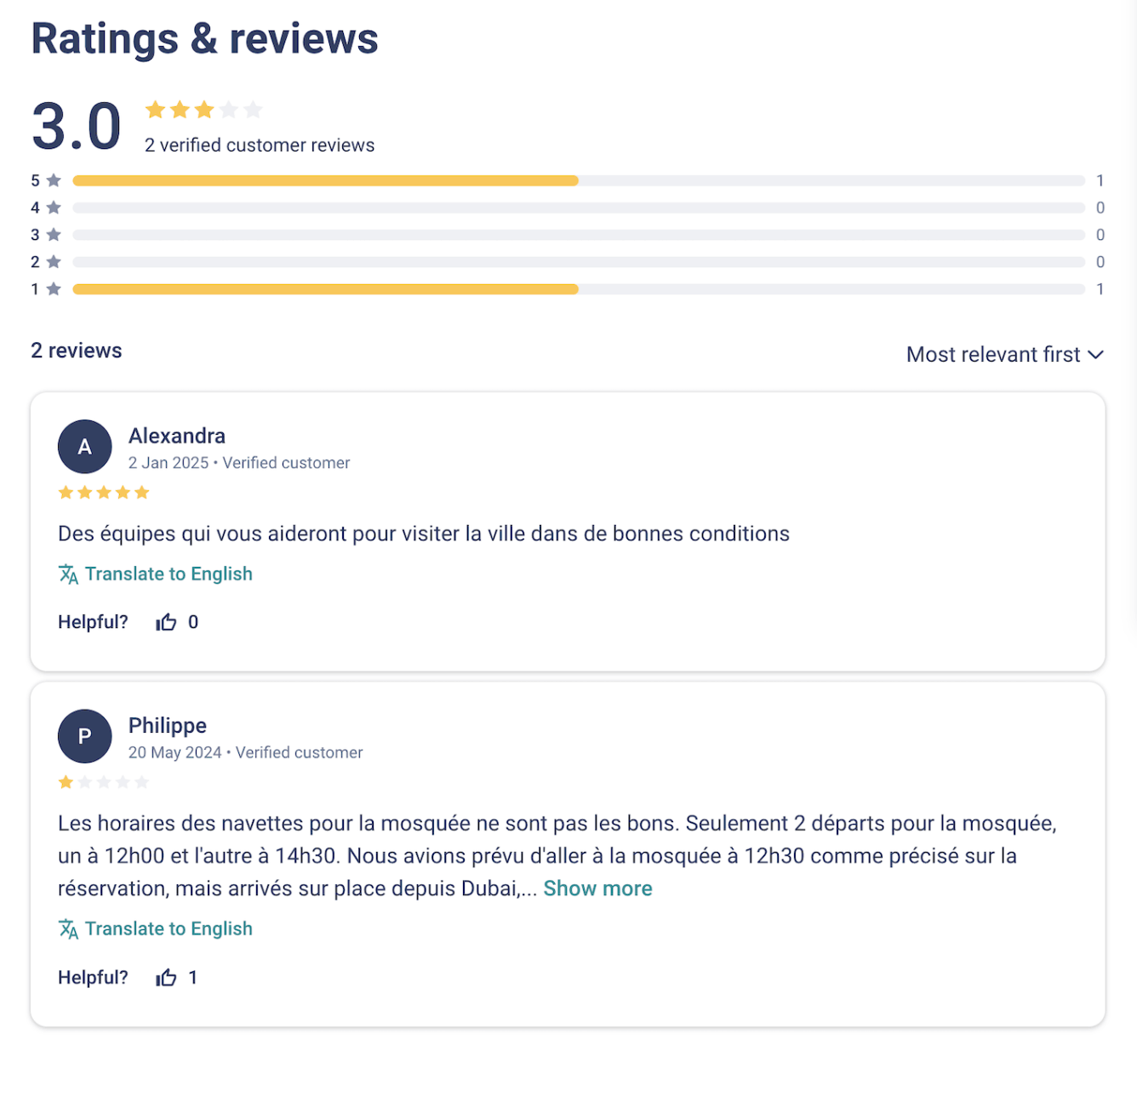1137x1108 pixels.
Task: Select the 4-star rating row
Action: pos(579,208)
